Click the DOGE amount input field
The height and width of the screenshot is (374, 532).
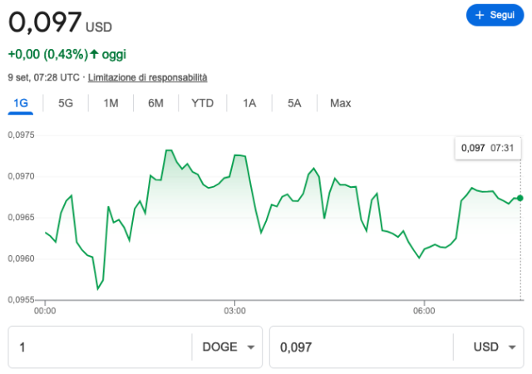click(x=100, y=347)
